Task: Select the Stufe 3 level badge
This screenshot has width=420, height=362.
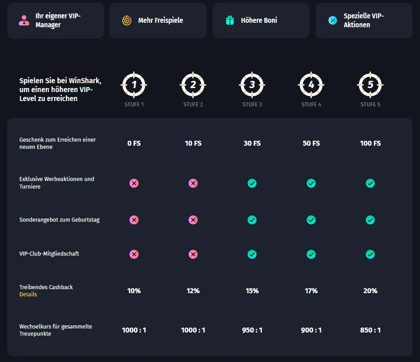Action: [252, 84]
